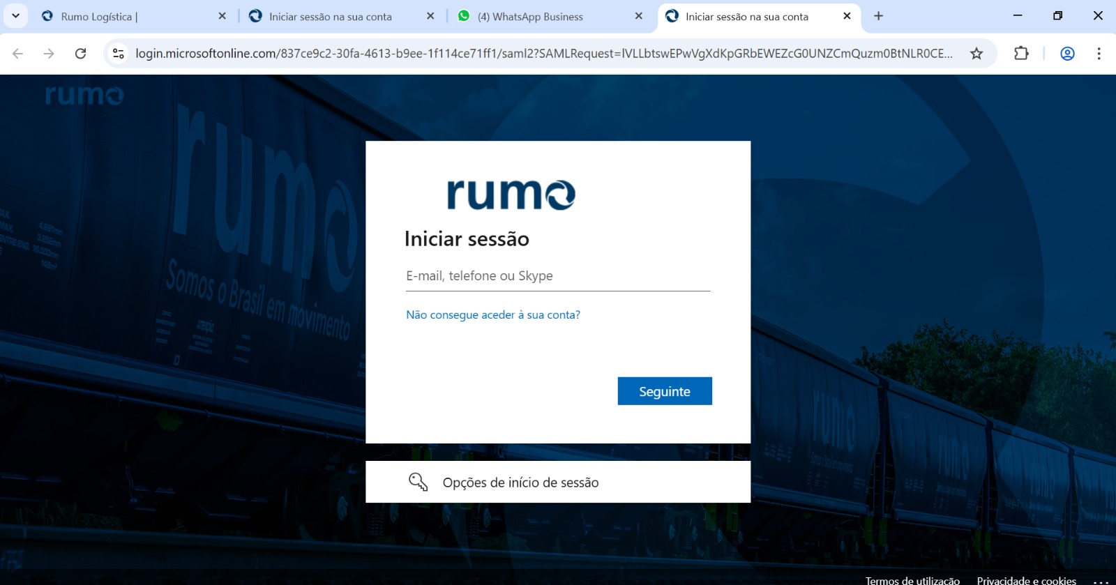Close the active Iniciar sessão tab

847,16
